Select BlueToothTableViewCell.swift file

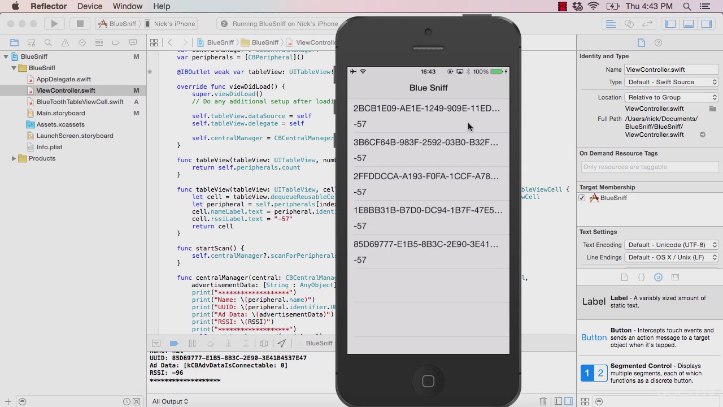click(x=80, y=102)
